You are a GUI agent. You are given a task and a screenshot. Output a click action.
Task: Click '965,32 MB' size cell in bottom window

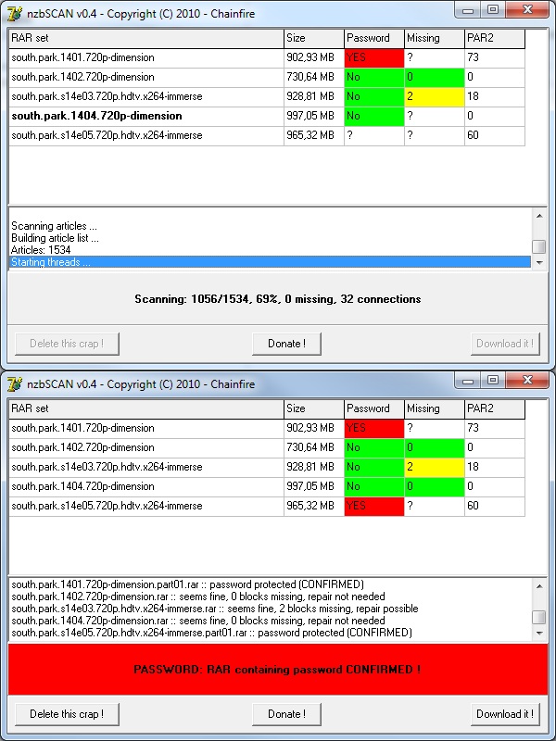coord(314,506)
